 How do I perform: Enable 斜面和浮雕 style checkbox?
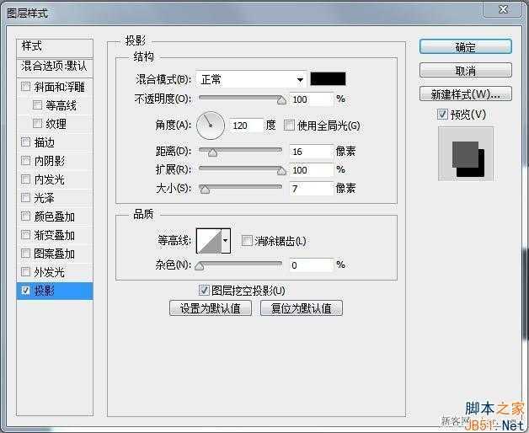click(26, 87)
